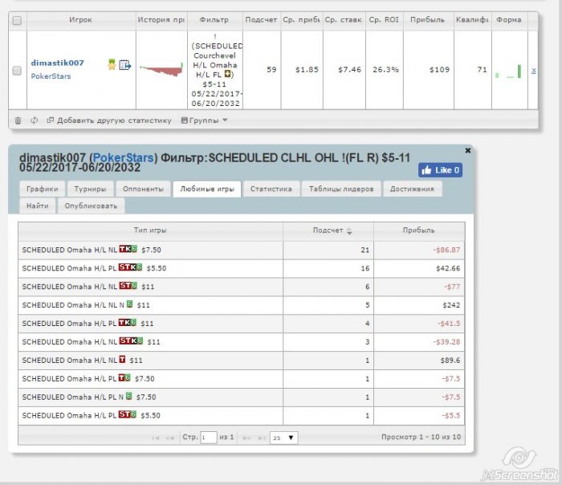Click the yellow plus icon in the filter cell
Screen dimensions: 562x485
click(x=227, y=74)
